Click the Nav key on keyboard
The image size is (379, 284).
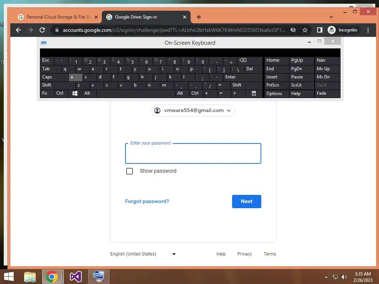tap(327, 61)
